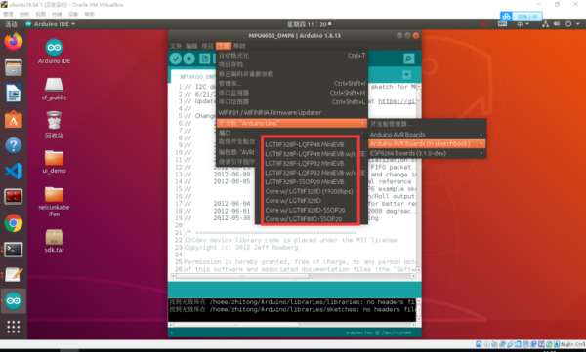Select LGT8F328P-SSOP20 MiniEVB board
The image size is (586, 352).
click(311, 182)
